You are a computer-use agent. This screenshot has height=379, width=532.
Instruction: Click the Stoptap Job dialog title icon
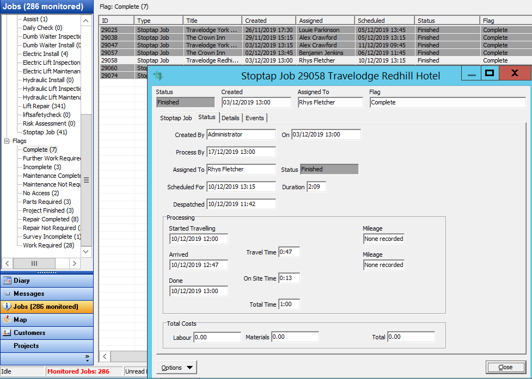158,75
